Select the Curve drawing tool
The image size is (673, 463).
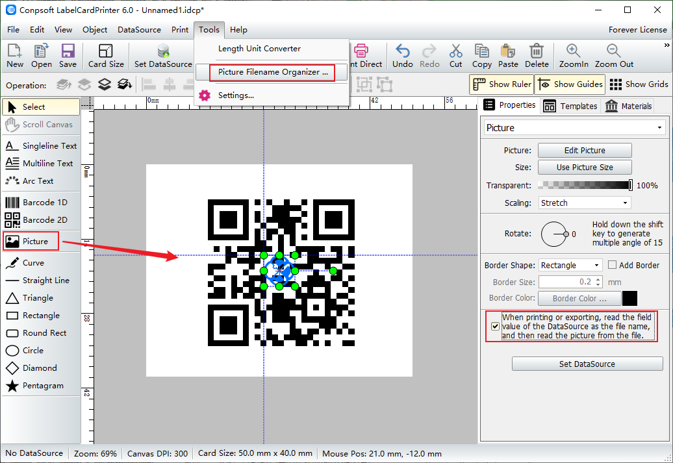coord(41,262)
